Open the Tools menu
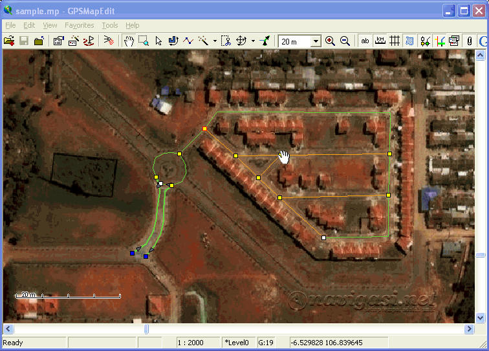The height and width of the screenshot is (351, 489). 110,25
